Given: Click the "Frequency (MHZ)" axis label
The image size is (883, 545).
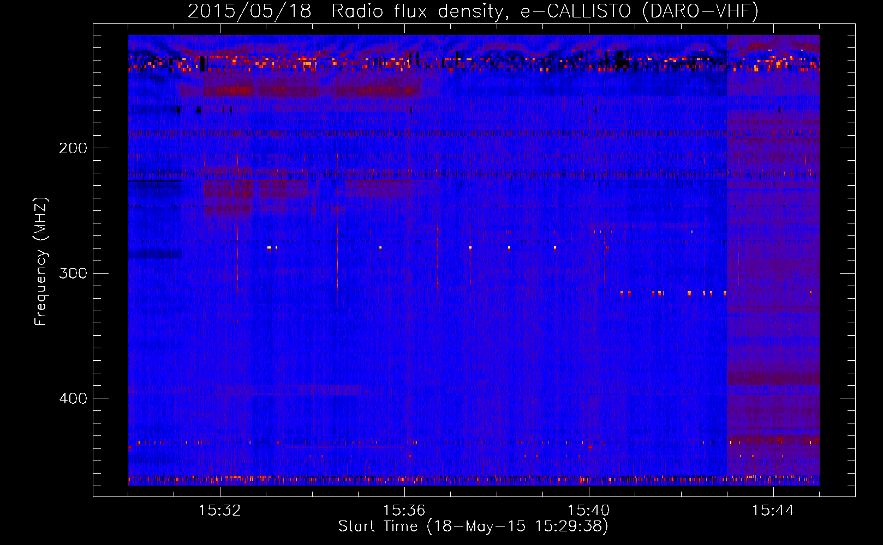Looking at the screenshot, I should click(41, 262).
